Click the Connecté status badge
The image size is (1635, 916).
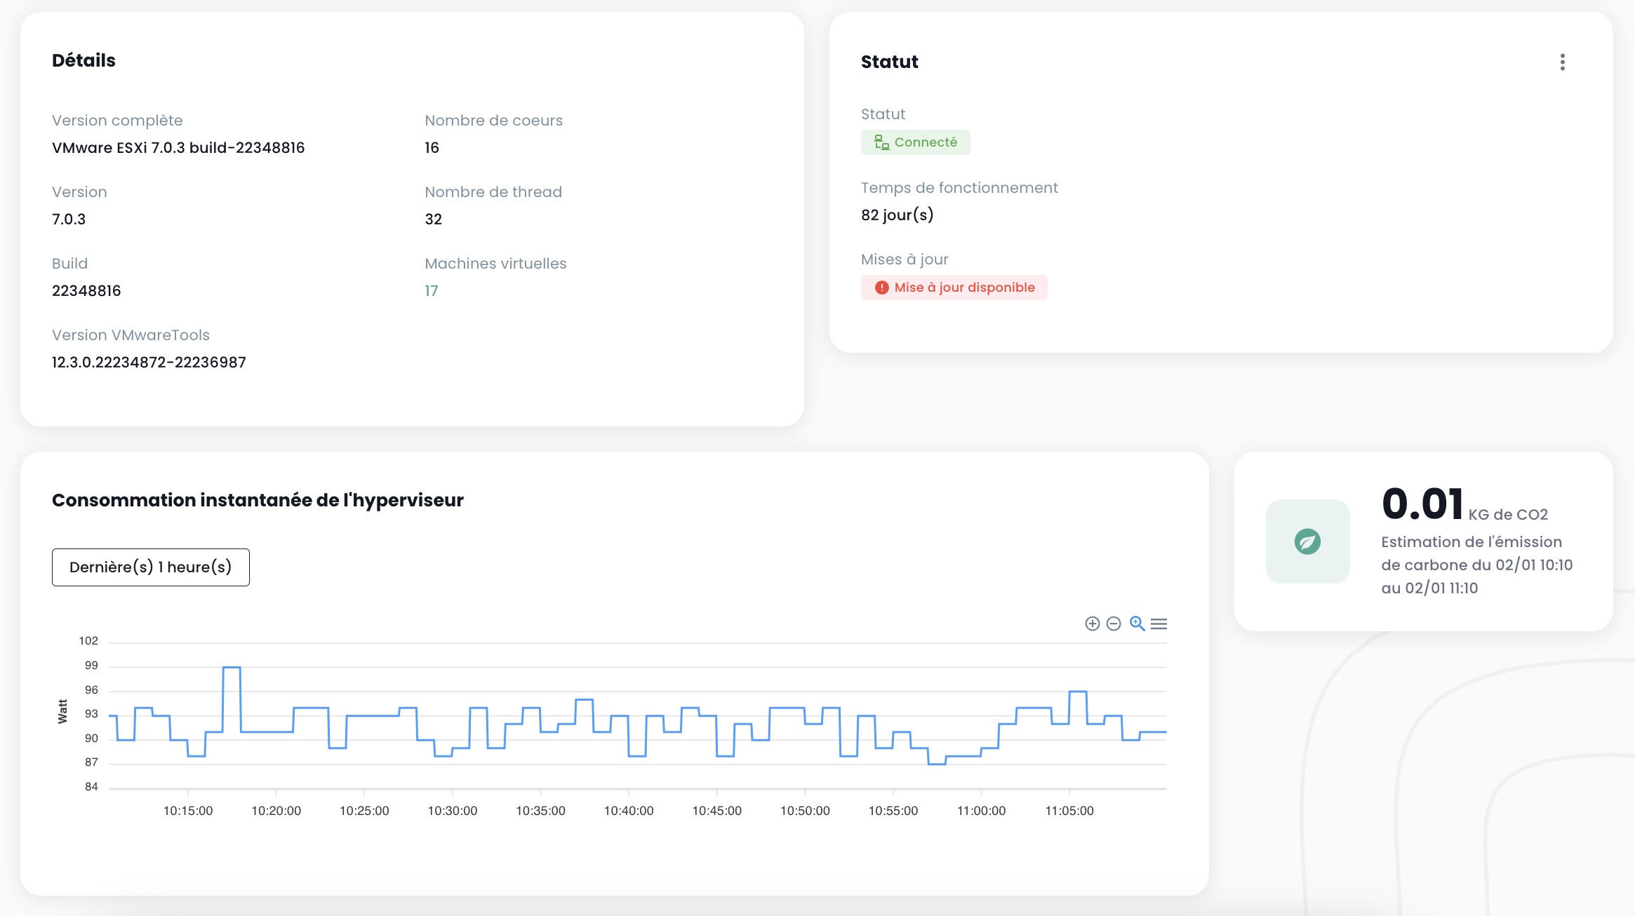[x=925, y=142]
